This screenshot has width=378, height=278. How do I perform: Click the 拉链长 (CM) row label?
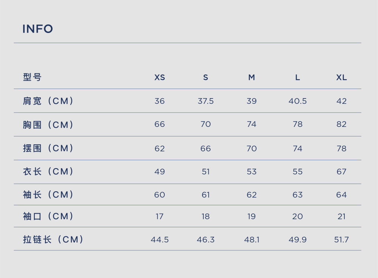click(53, 239)
